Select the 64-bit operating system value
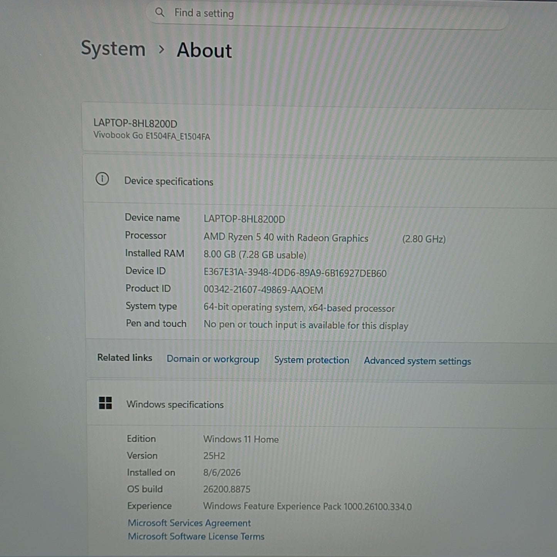557x557 pixels. tap(299, 308)
